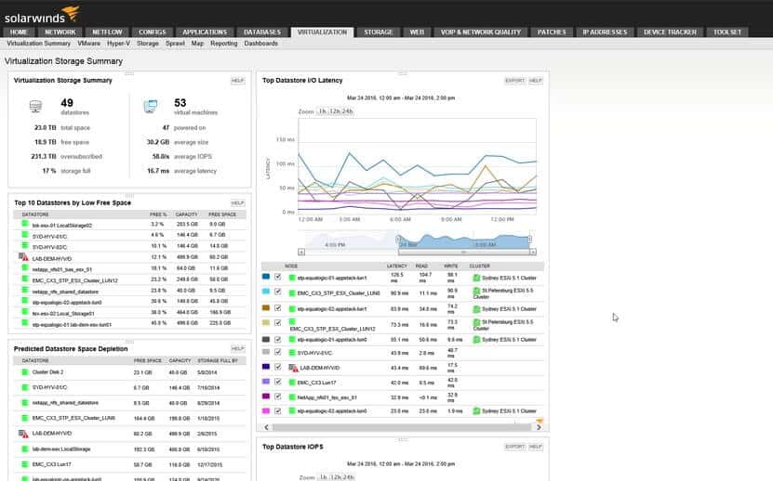
Task: Uncheck EMC_CX3_STP_ESX_Cluster_LUN12 checkbox in latency table
Action: (x=278, y=323)
